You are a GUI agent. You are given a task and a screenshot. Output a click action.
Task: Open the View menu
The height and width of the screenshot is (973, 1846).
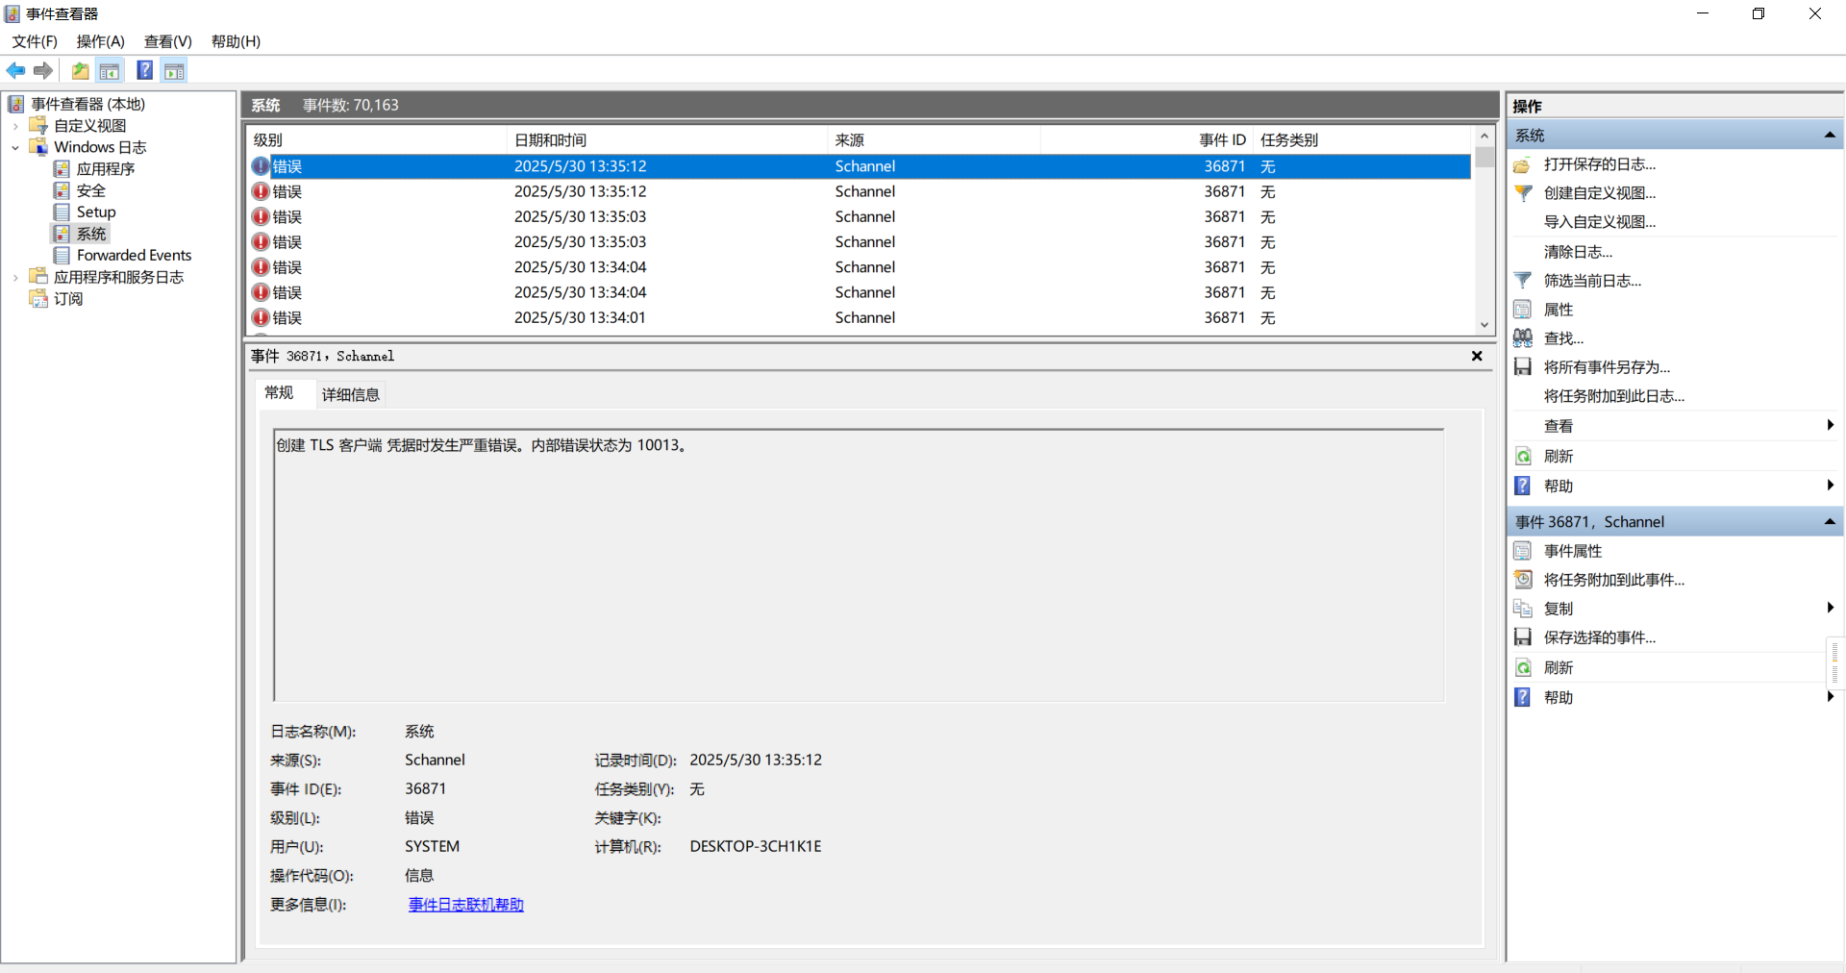point(168,41)
